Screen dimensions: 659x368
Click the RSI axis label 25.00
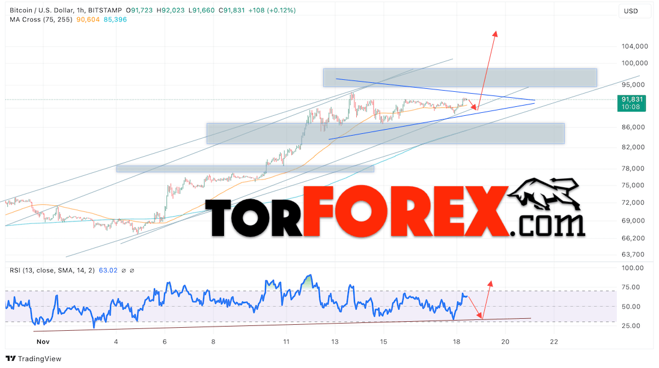631,326
